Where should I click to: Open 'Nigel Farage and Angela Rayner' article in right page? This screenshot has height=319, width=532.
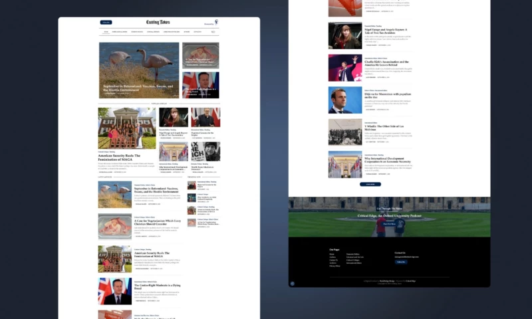386,31
